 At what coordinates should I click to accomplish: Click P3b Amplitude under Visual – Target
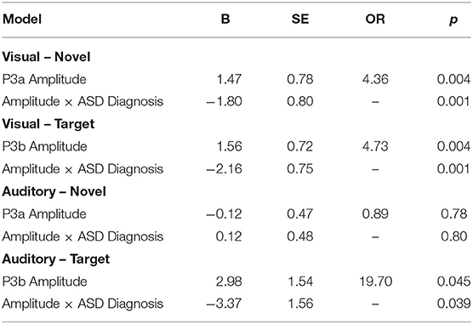(44, 146)
